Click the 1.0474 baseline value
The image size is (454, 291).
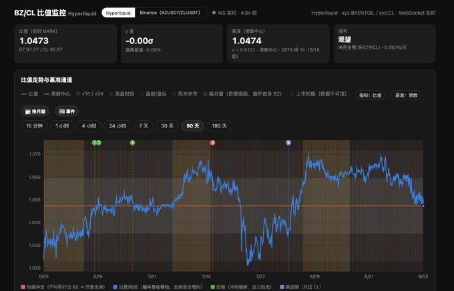pyautogui.click(x=247, y=41)
